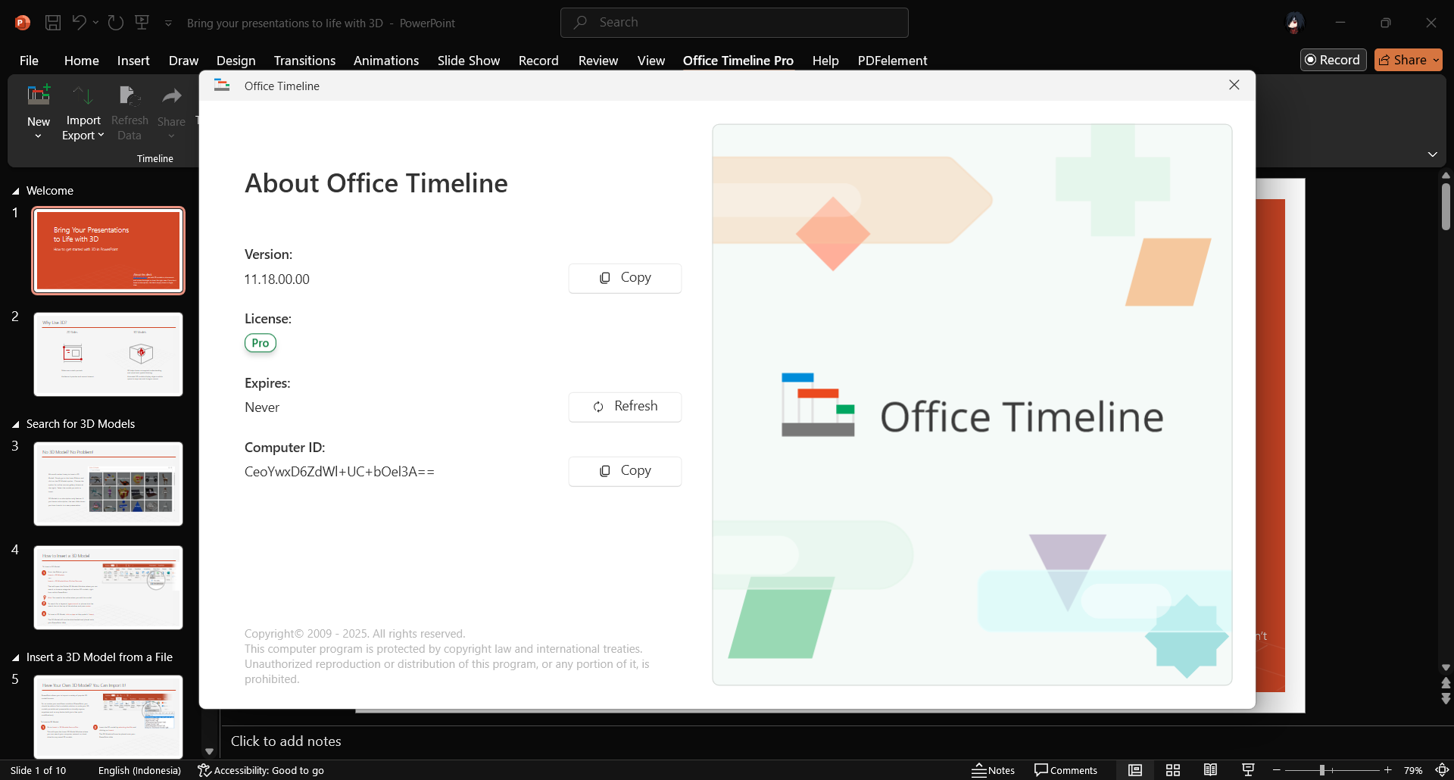Click the version text 11.18.00.00
1454x780 pixels.
tap(277, 279)
